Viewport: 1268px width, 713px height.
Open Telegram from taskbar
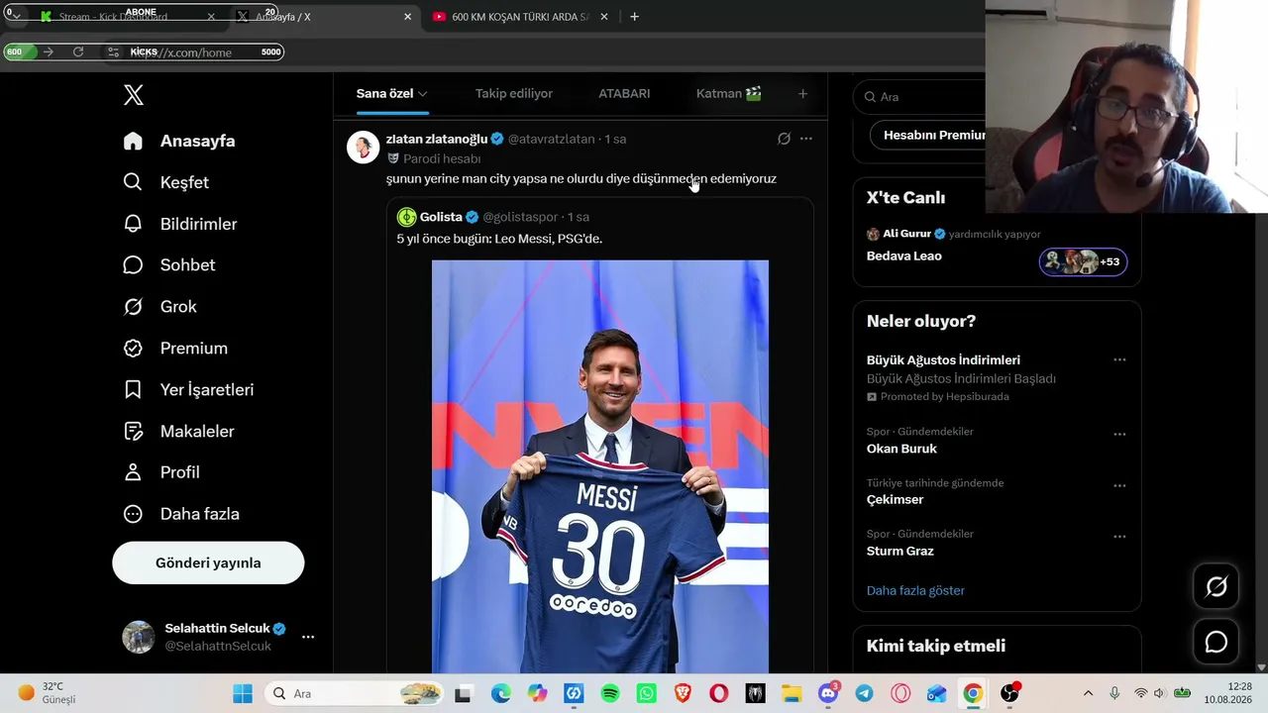tap(864, 694)
